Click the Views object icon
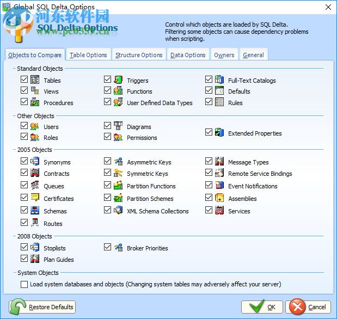The width and height of the screenshot is (337, 319). tap(35, 90)
